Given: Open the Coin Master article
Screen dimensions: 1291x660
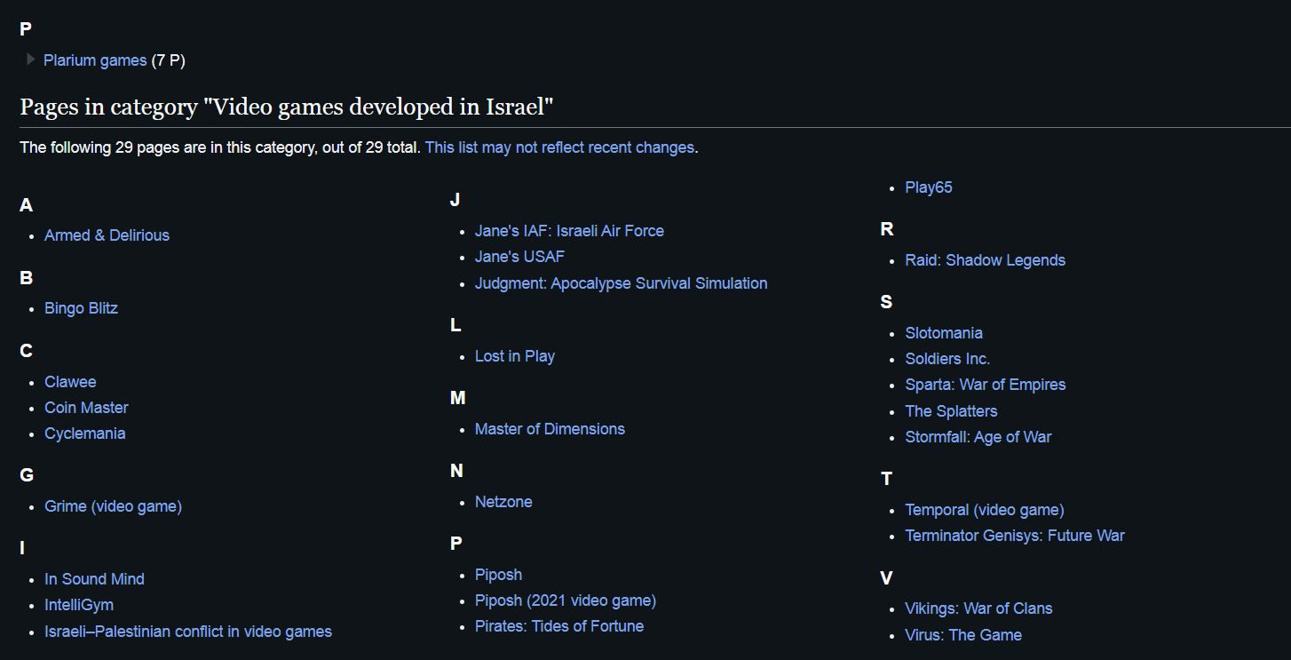Looking at the screenshot, I should pyautogui.click(x=86, y=408).
